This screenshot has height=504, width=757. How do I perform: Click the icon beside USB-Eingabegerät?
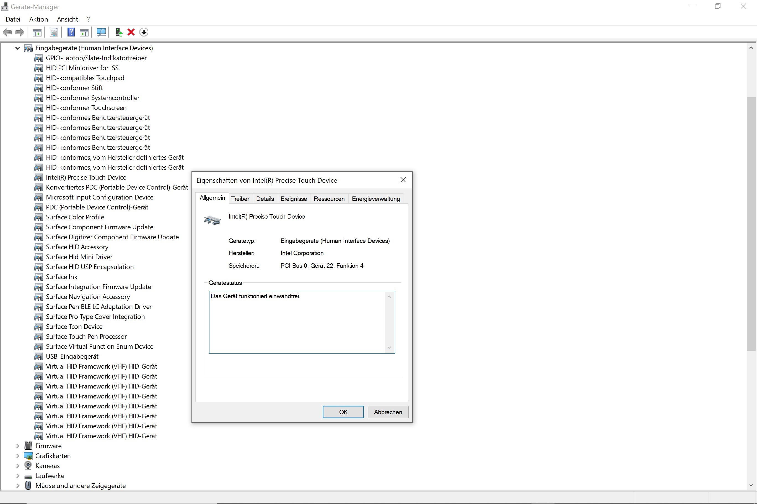(x=39, y=356)
